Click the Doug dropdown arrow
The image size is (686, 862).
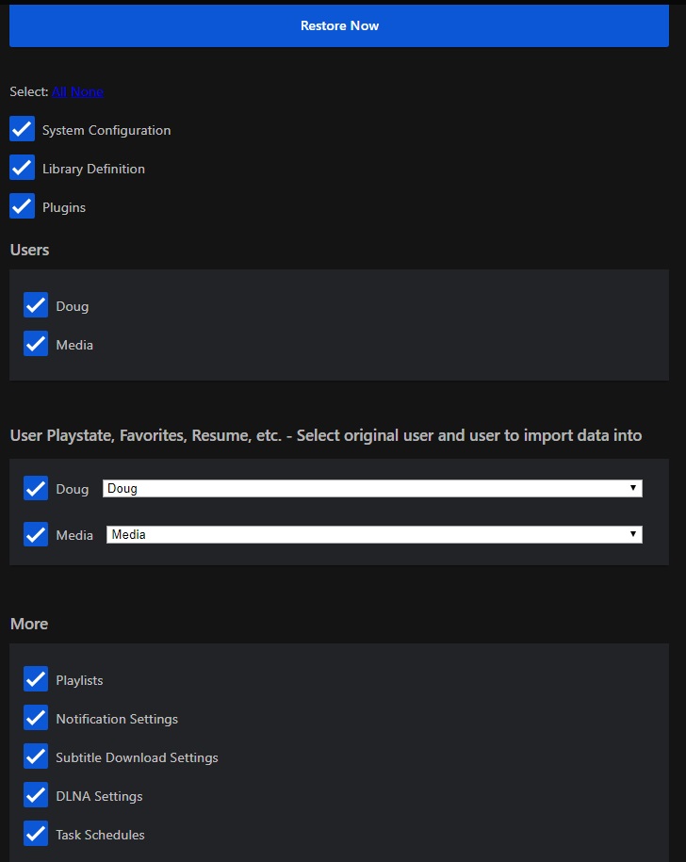(635, 489)
